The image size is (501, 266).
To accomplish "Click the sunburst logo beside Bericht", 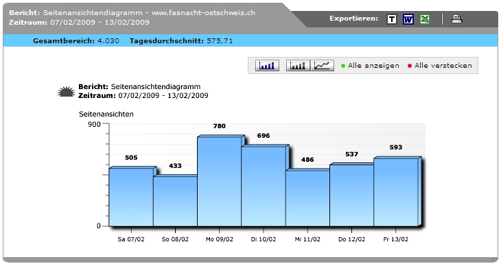I will point(66,91).
